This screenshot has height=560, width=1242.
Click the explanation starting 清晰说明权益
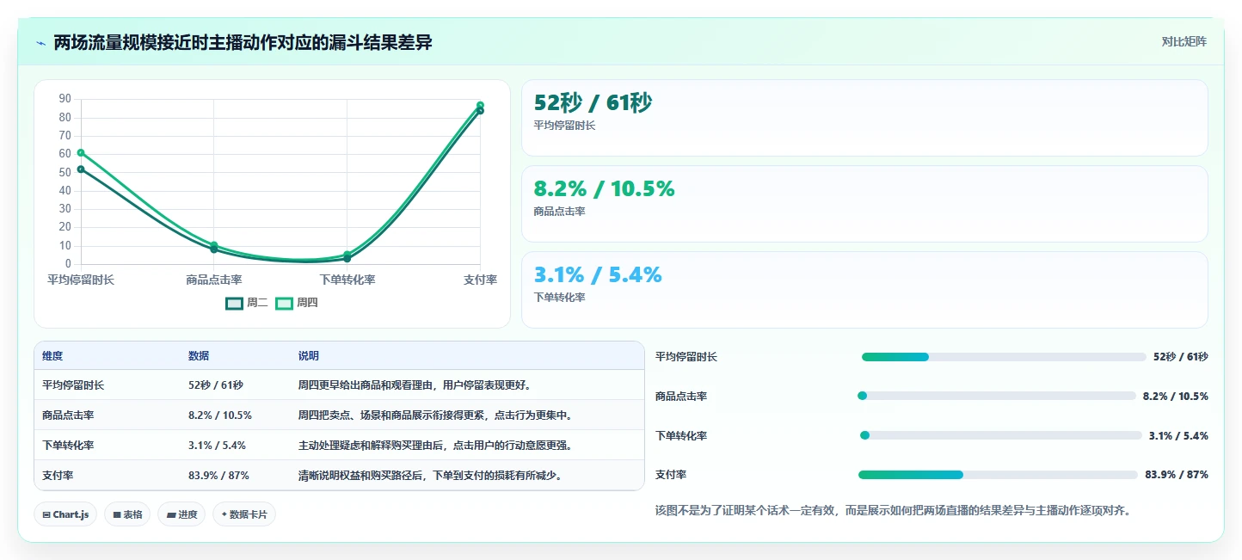431,476
